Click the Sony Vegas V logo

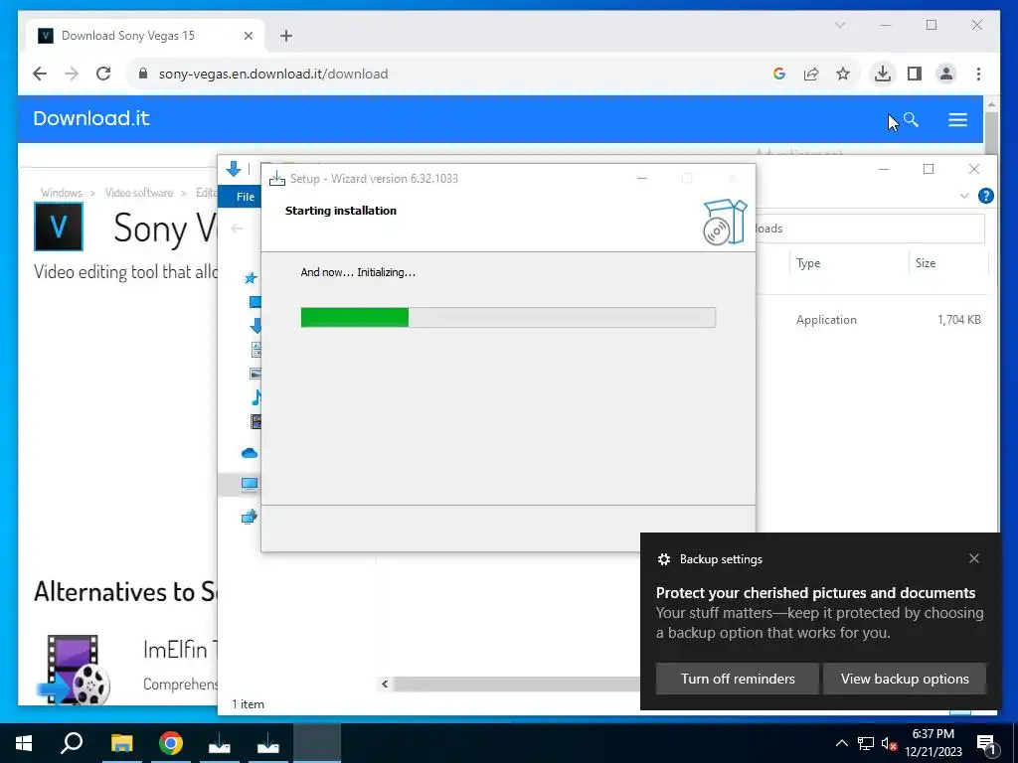(x=59, y=227)
